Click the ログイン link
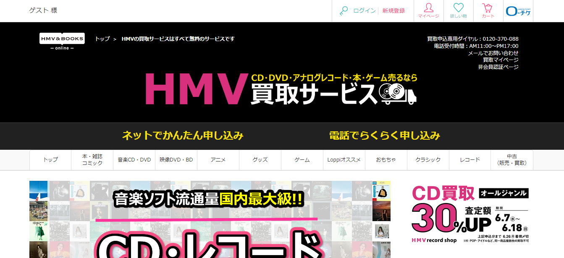The width and height of the screenshot is (564, 258). 364,11
